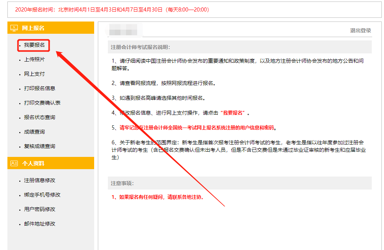Screen dimensions: 384x250
Task: Go to 网上支付 page
Action: point(34,74)
